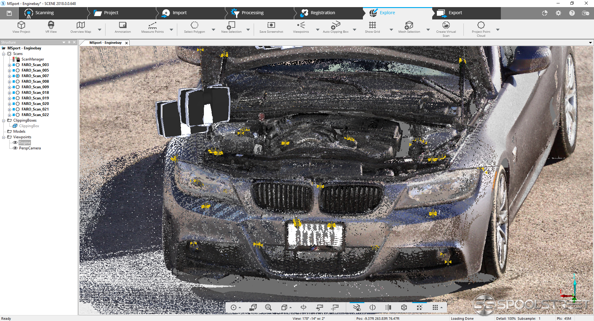
Task: Collapse the ClippingBoxes node
Action: [x=4, y=121]
